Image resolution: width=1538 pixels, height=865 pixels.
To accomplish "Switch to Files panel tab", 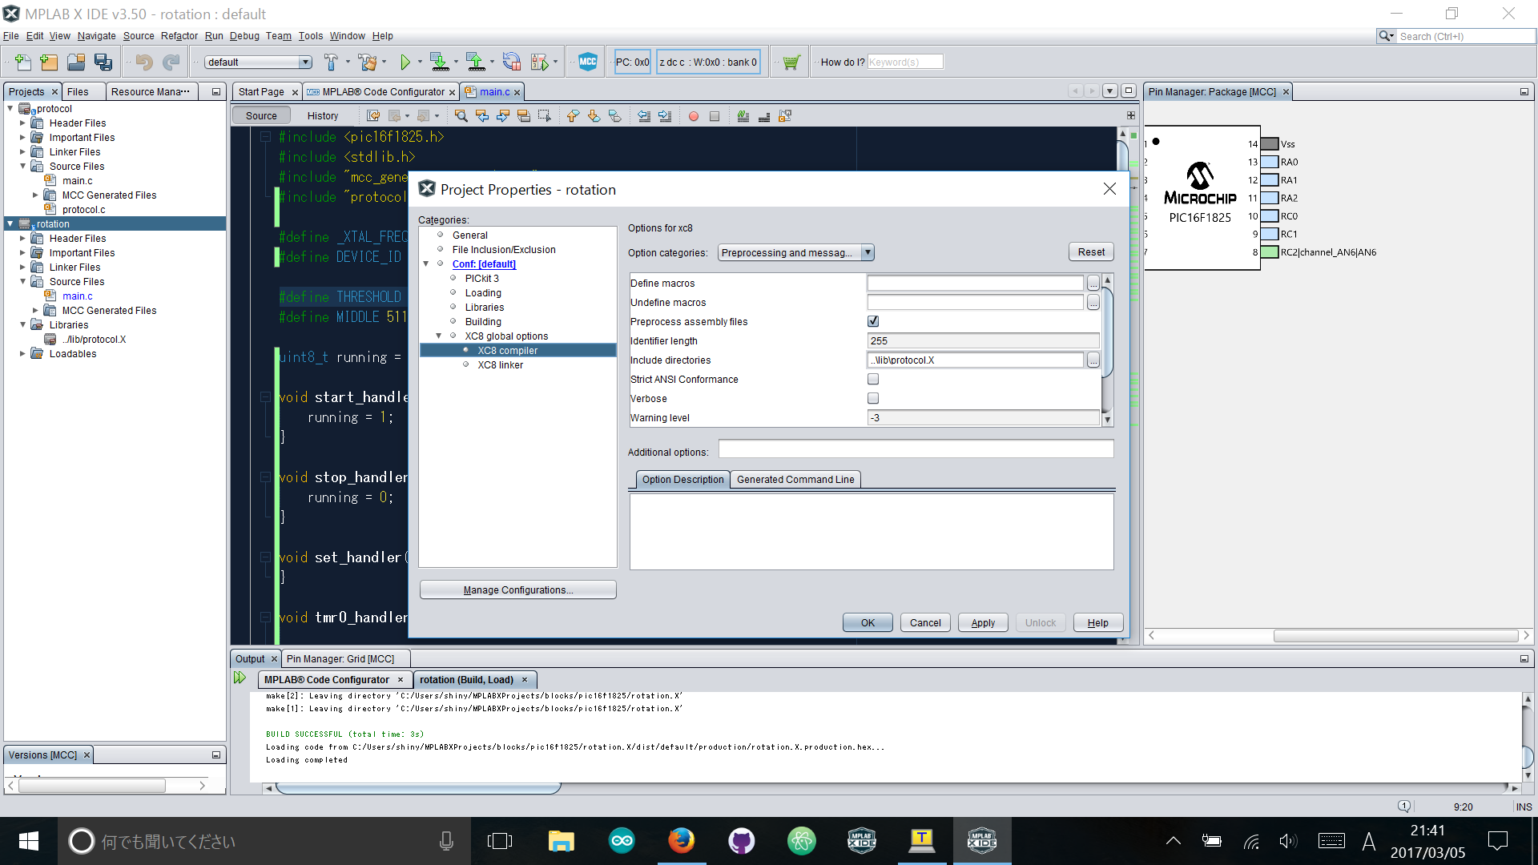I will pos(78,92).
